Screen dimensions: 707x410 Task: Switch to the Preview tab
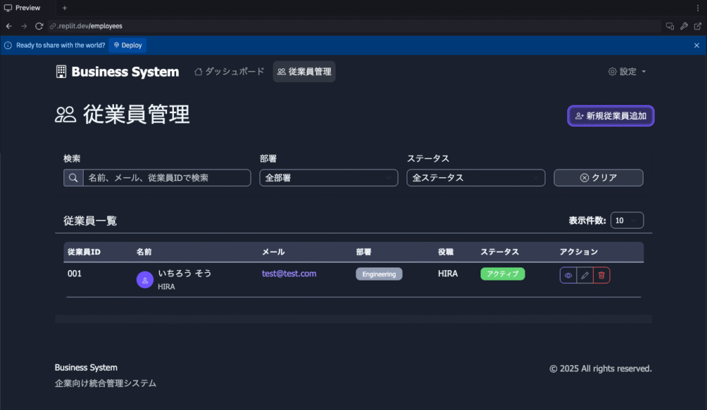click(x=23, y=8)
